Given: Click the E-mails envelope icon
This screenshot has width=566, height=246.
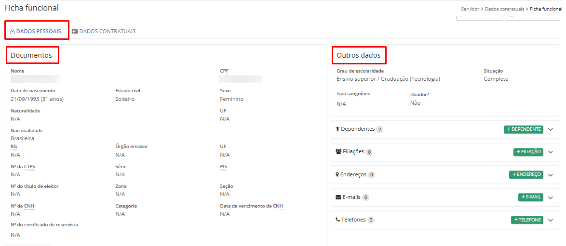Looking at the screenshot, I should pyautogui.click(x=338, y=197).
